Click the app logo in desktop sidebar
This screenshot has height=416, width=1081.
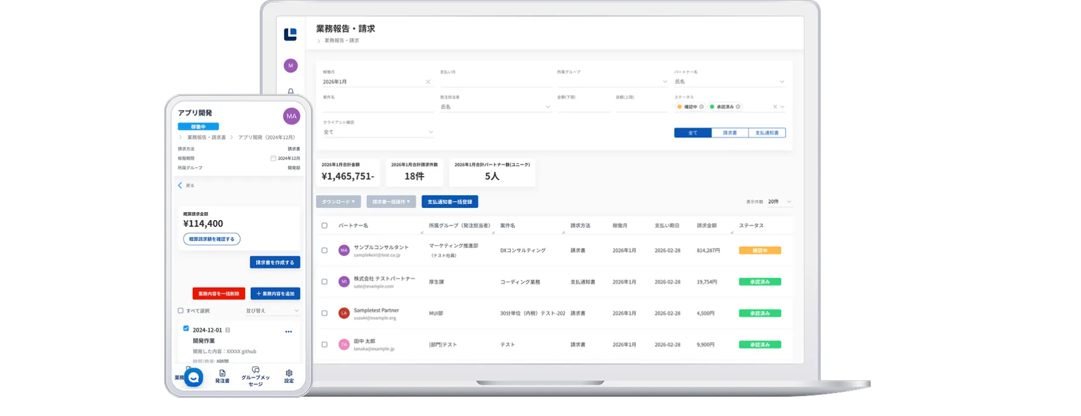290,34
